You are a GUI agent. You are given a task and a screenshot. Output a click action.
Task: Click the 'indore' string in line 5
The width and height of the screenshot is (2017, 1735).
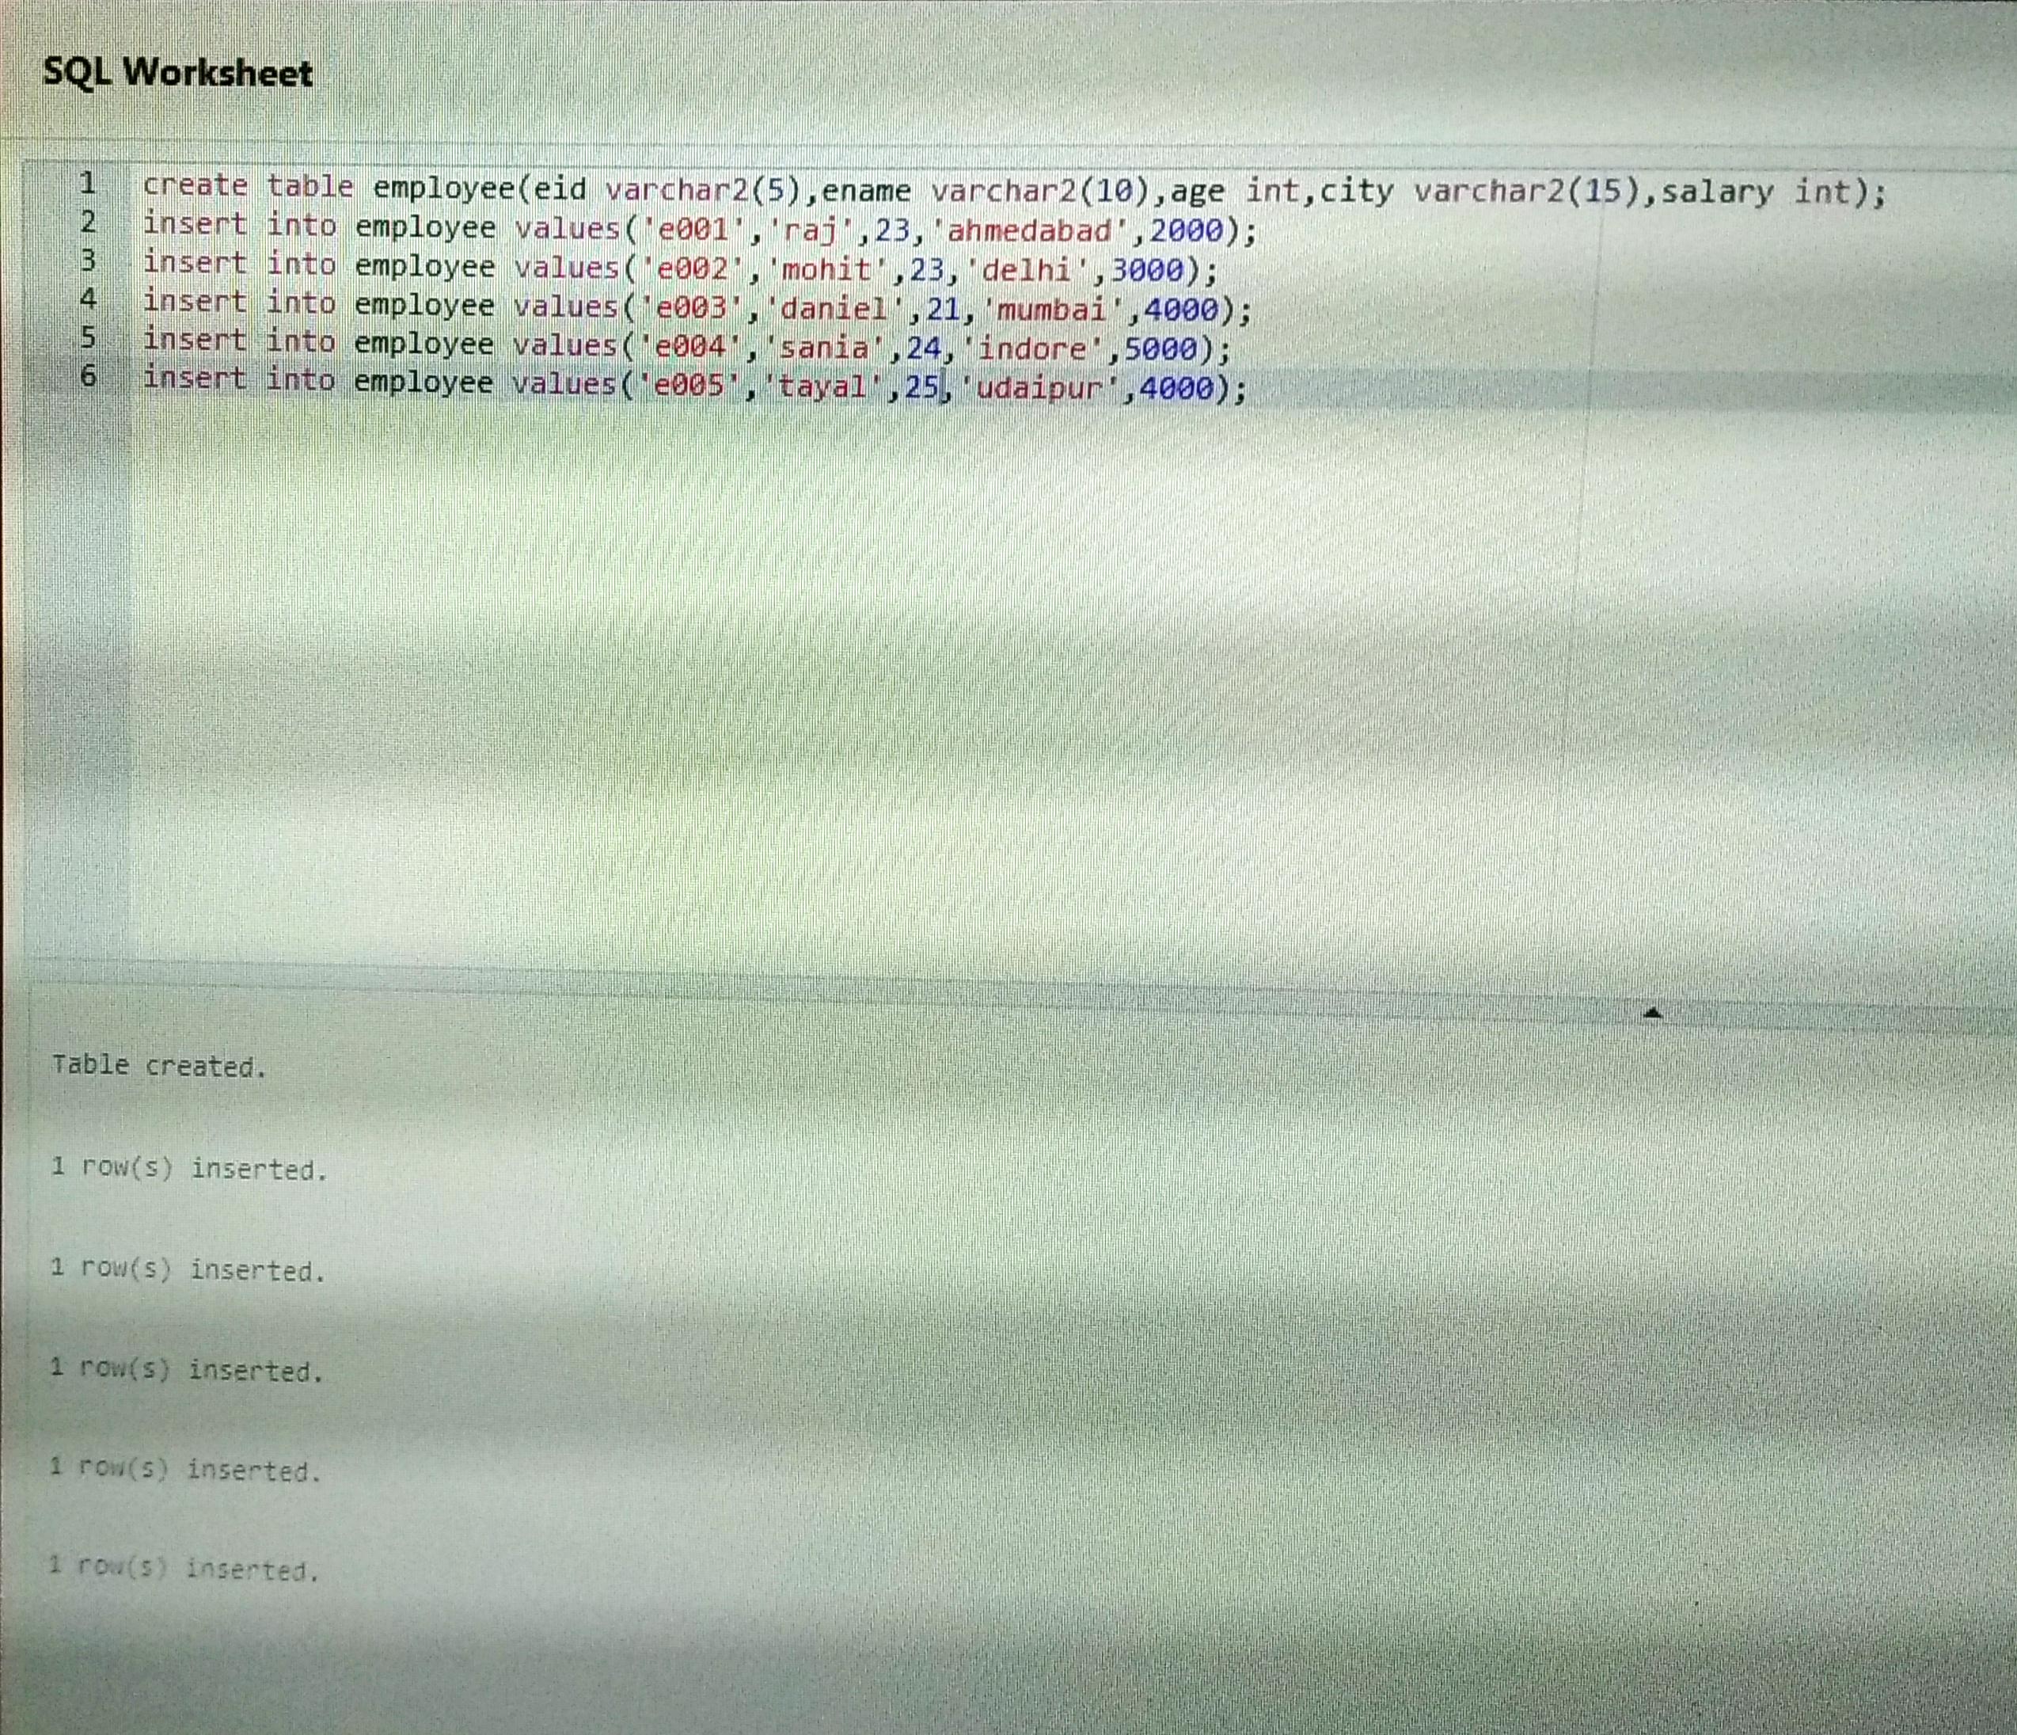(1032, 348)
